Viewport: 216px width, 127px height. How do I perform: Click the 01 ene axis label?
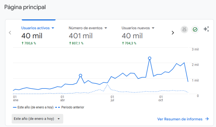point(15,99)
